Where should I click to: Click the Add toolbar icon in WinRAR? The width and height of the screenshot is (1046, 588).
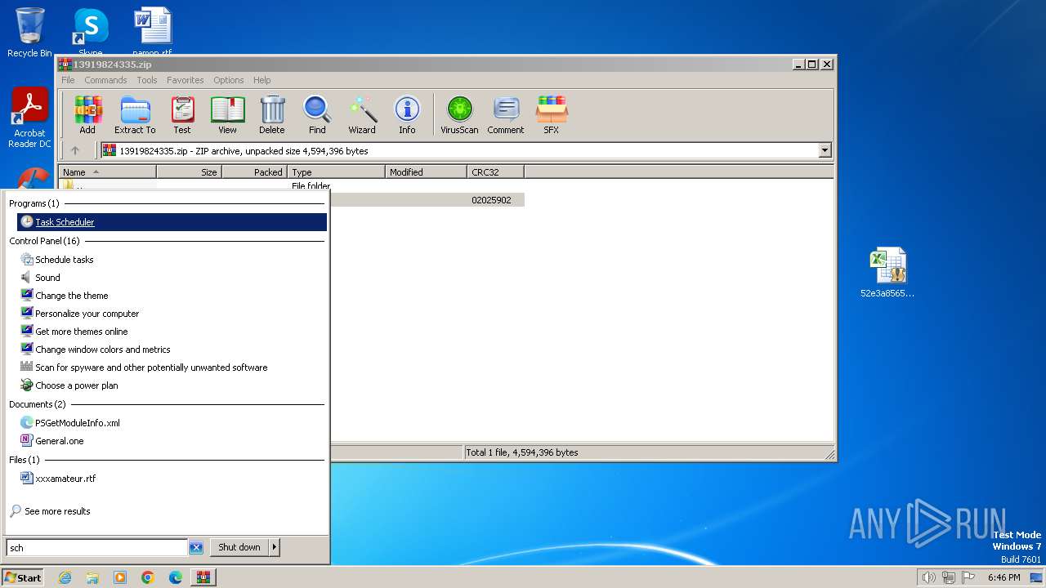pyautogui.click(x=87, y=115)
